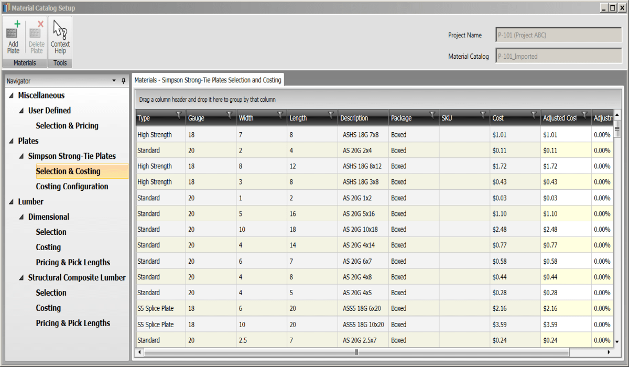Open filter on SKU column header
The image size is (629, 367).
[483, 114]
